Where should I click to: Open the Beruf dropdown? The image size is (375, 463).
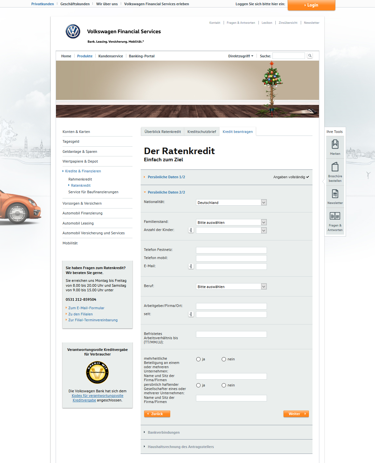click(x=231, y=286)
